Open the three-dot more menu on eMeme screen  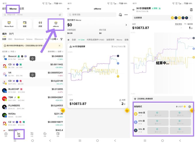click(126, 15)
